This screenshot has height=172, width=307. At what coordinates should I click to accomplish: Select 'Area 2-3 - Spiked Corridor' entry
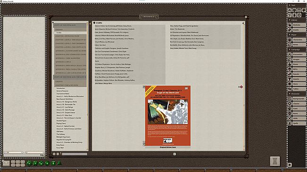66,126
